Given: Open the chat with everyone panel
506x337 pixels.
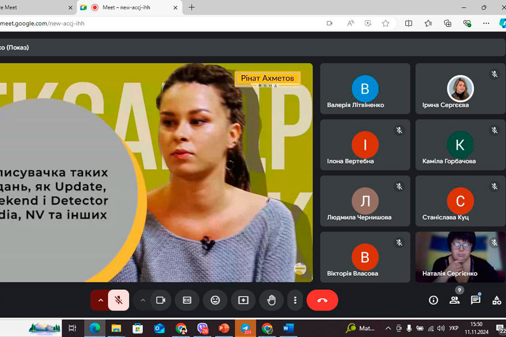Looking at the screenshot, I should click(476, 300).
